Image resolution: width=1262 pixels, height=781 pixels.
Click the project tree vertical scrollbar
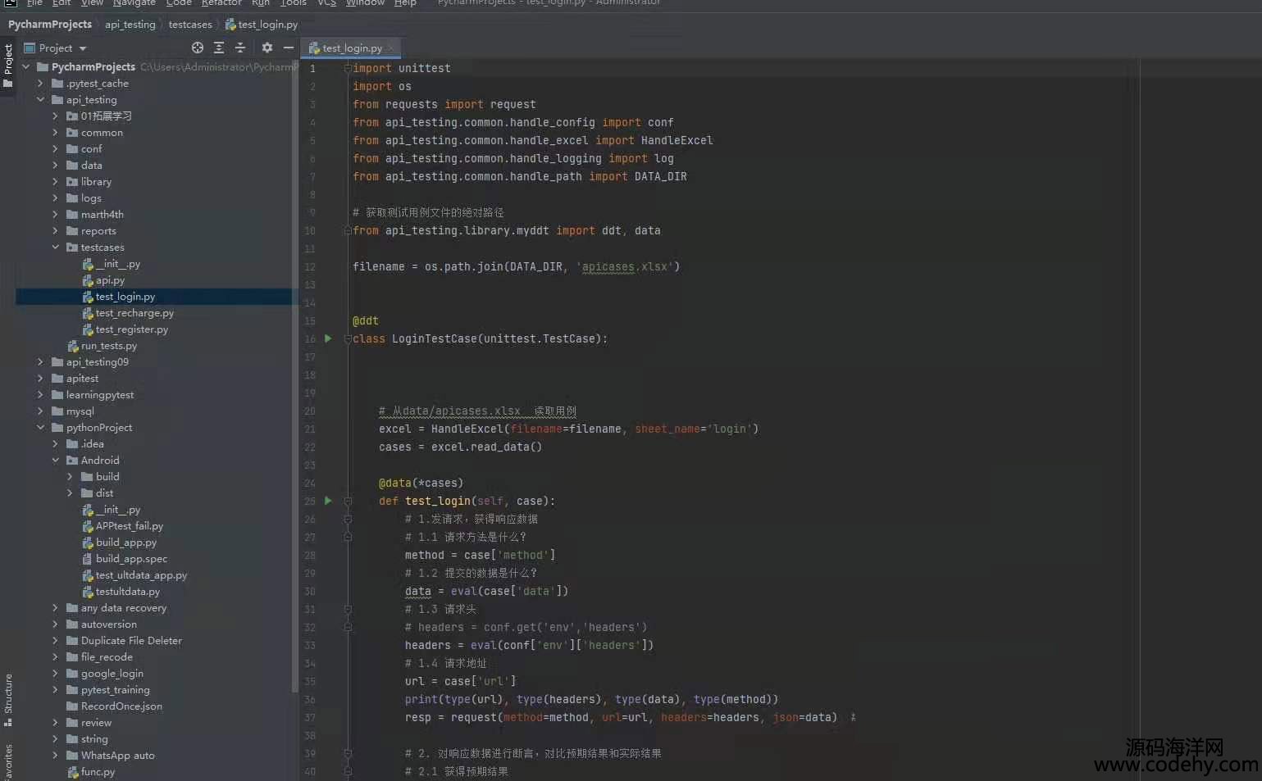(x=295, y=377)
